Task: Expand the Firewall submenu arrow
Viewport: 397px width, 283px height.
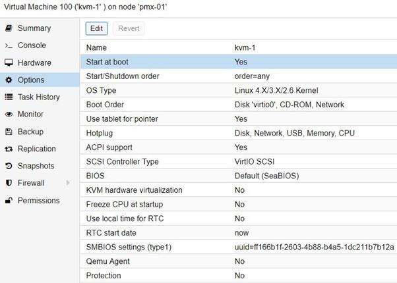Action: click(x=67, y=183)
